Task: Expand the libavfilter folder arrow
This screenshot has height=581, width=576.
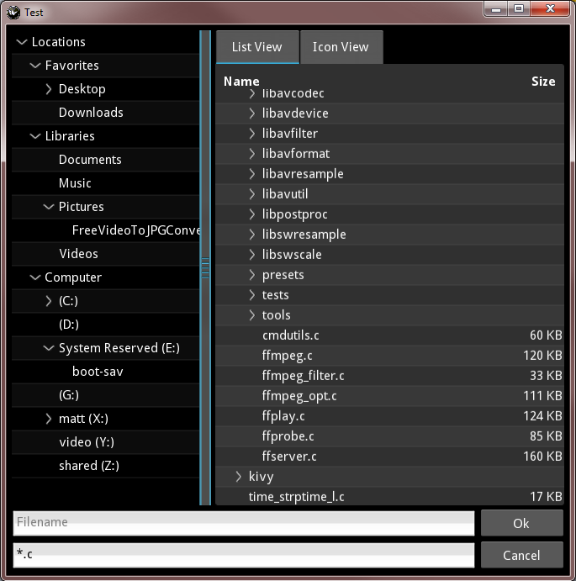Action: (x=252, y=134)
